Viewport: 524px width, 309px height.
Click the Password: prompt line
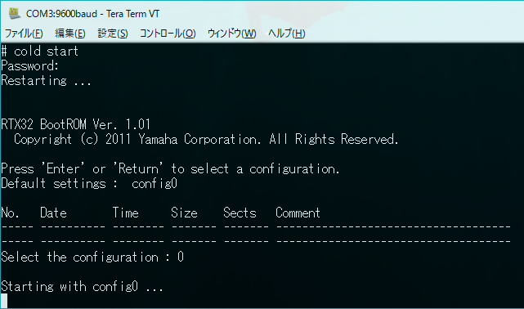click(x=29, y=66)
